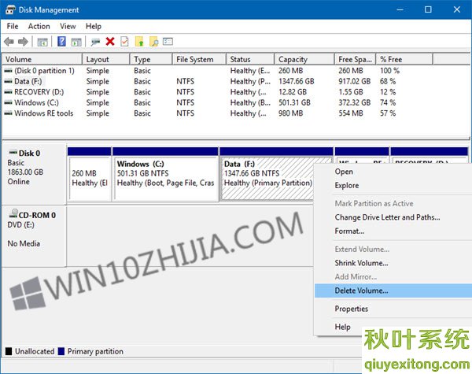The width and height of the screenshot is (472, 374).
Task: Open Properties from the context menu
Action: click(x=352, y=309)
